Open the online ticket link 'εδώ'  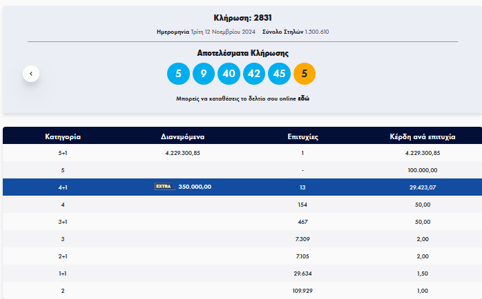click(x=303, y=99)
